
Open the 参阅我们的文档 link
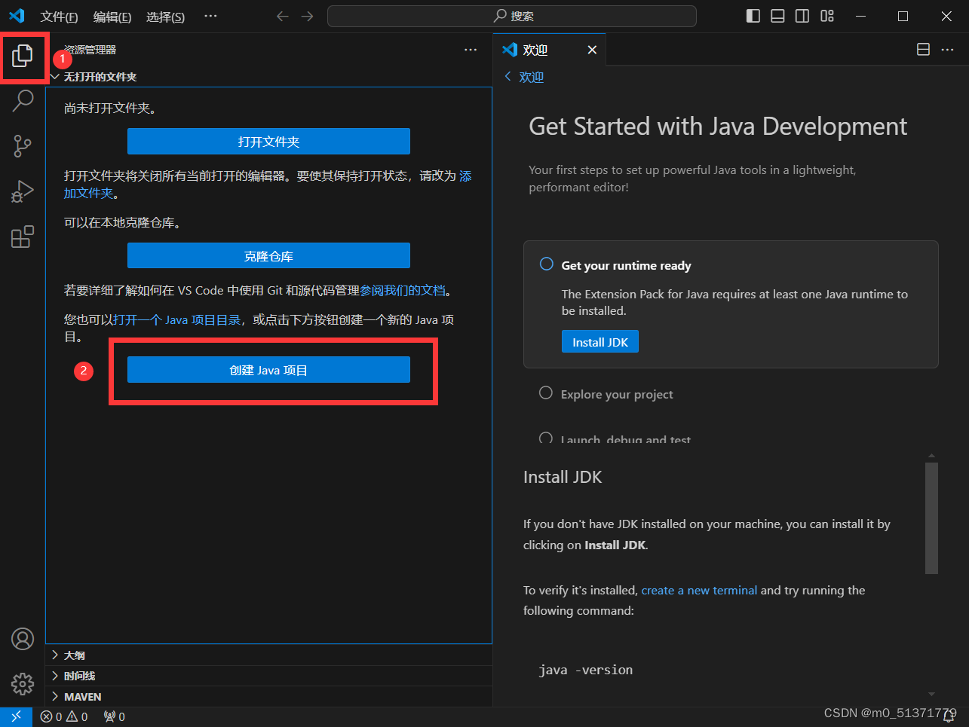[x=403, y=290]
